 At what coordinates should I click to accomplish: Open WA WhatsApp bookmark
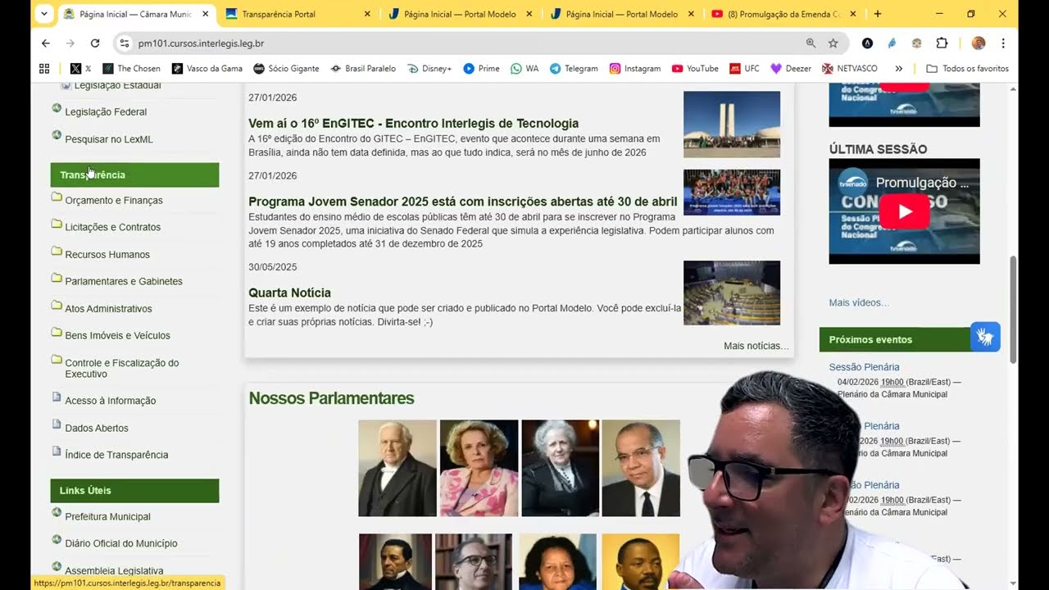point(524,69)
